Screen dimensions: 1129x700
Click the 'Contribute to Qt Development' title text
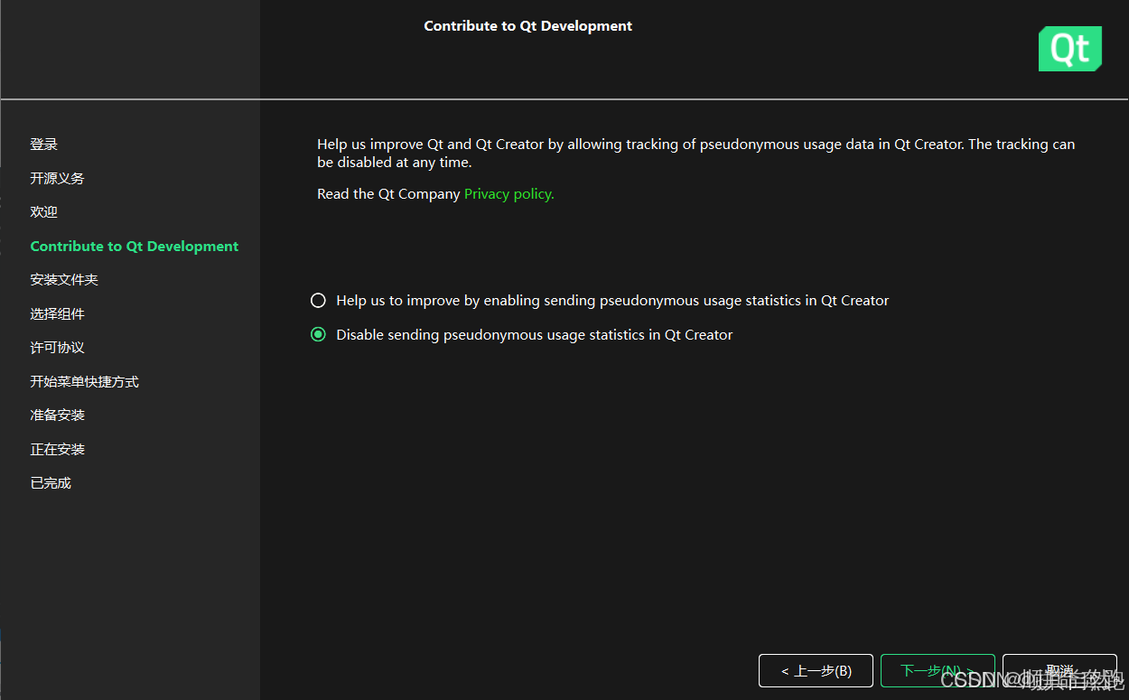[x=527, y=25]
